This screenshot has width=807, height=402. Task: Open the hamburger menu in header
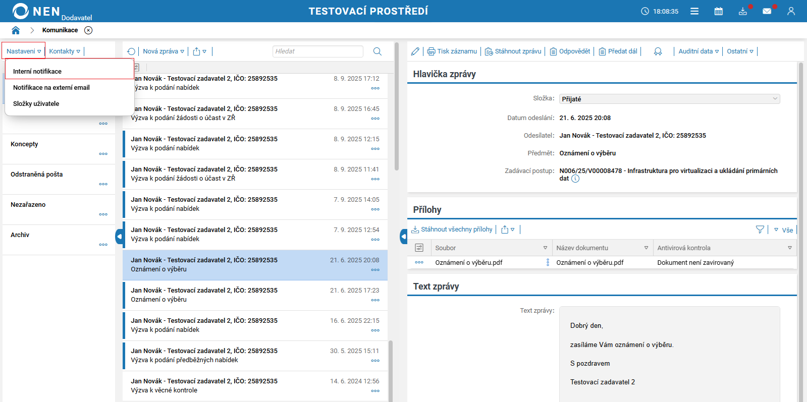coord(694,11)
